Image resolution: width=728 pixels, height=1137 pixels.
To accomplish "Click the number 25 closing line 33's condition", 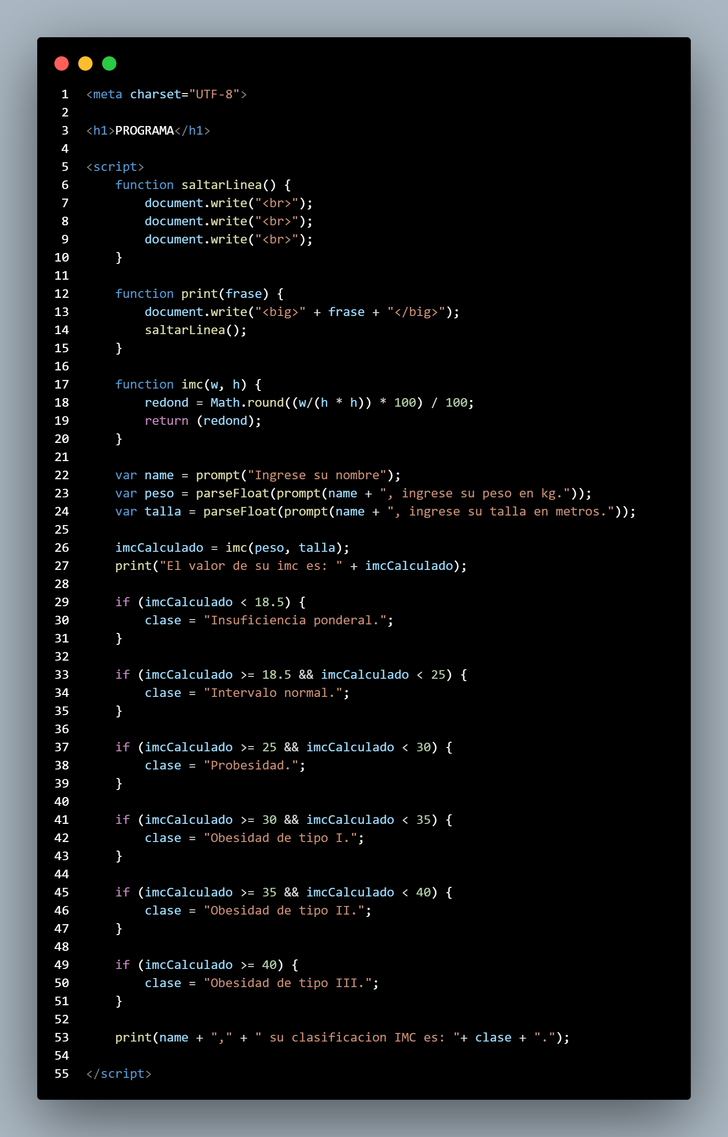I will click(438, 675).
